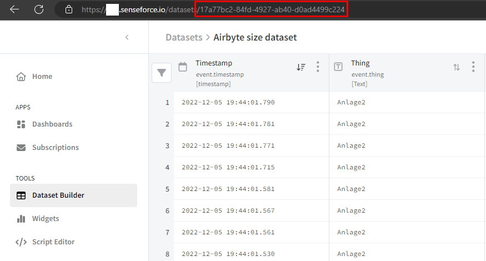Go back using the browser back arrow
The image size is (486, 261).
point(14,9)
